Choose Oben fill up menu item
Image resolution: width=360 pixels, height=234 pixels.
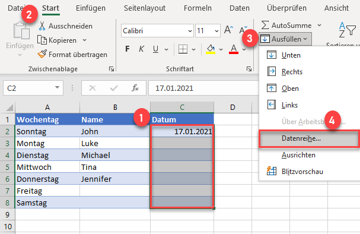(309, 88)
